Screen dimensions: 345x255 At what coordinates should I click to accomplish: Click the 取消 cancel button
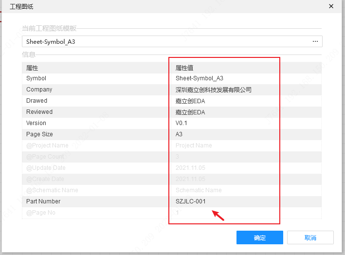(310, 237)
